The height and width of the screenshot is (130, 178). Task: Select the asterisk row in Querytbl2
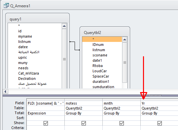click(102, 39)
